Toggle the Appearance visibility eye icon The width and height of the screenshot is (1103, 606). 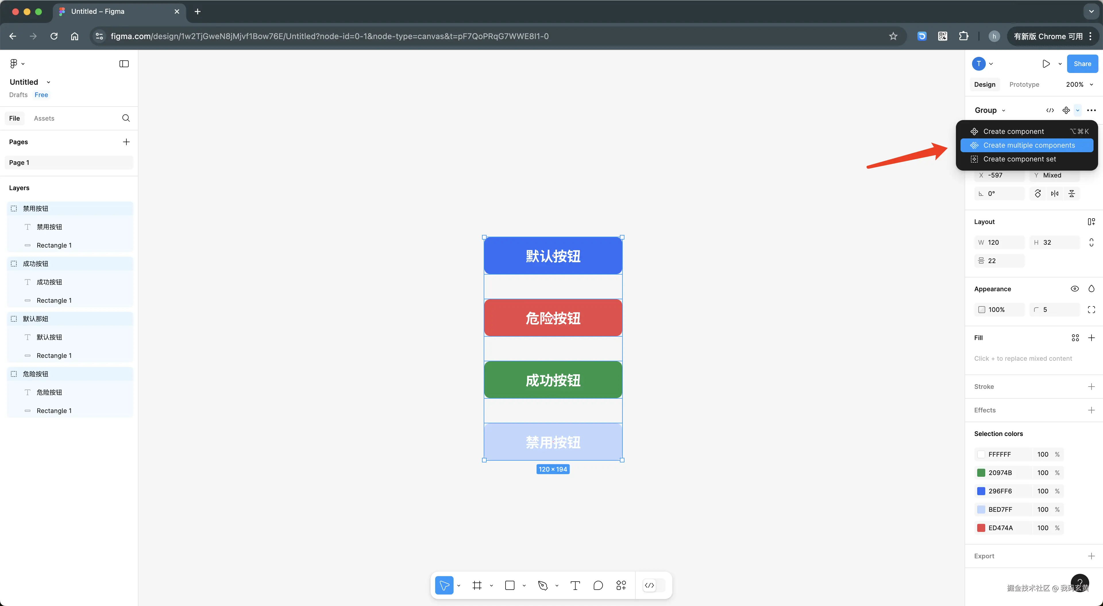click(x=1074, y=289)
